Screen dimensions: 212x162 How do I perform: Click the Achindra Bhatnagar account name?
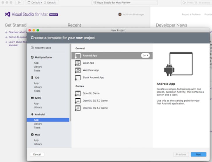pos(134,14)
